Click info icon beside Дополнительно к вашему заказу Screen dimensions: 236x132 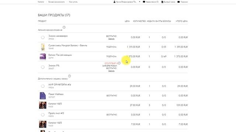point(69,76)
